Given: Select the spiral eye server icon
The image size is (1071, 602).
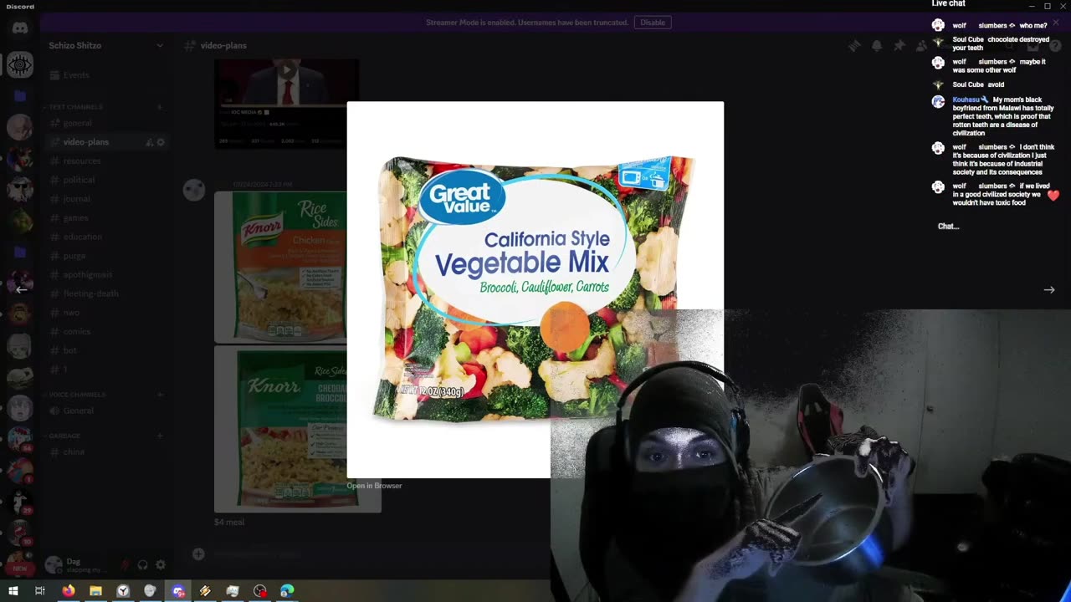Looking at the screenshot, I should pyautogui.click(x=20, y=64).
